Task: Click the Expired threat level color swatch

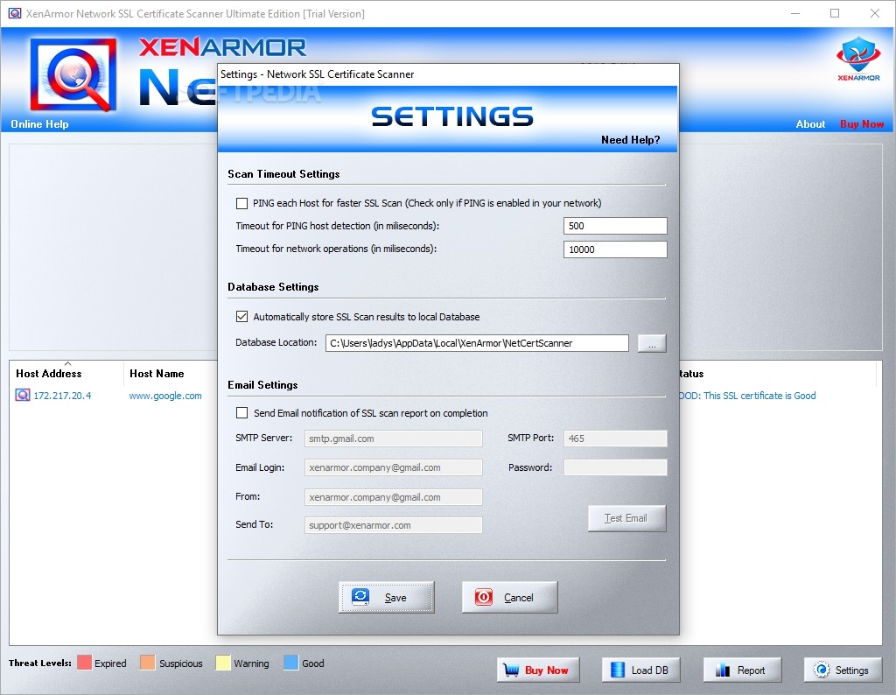Action: (x=85, y=663)
